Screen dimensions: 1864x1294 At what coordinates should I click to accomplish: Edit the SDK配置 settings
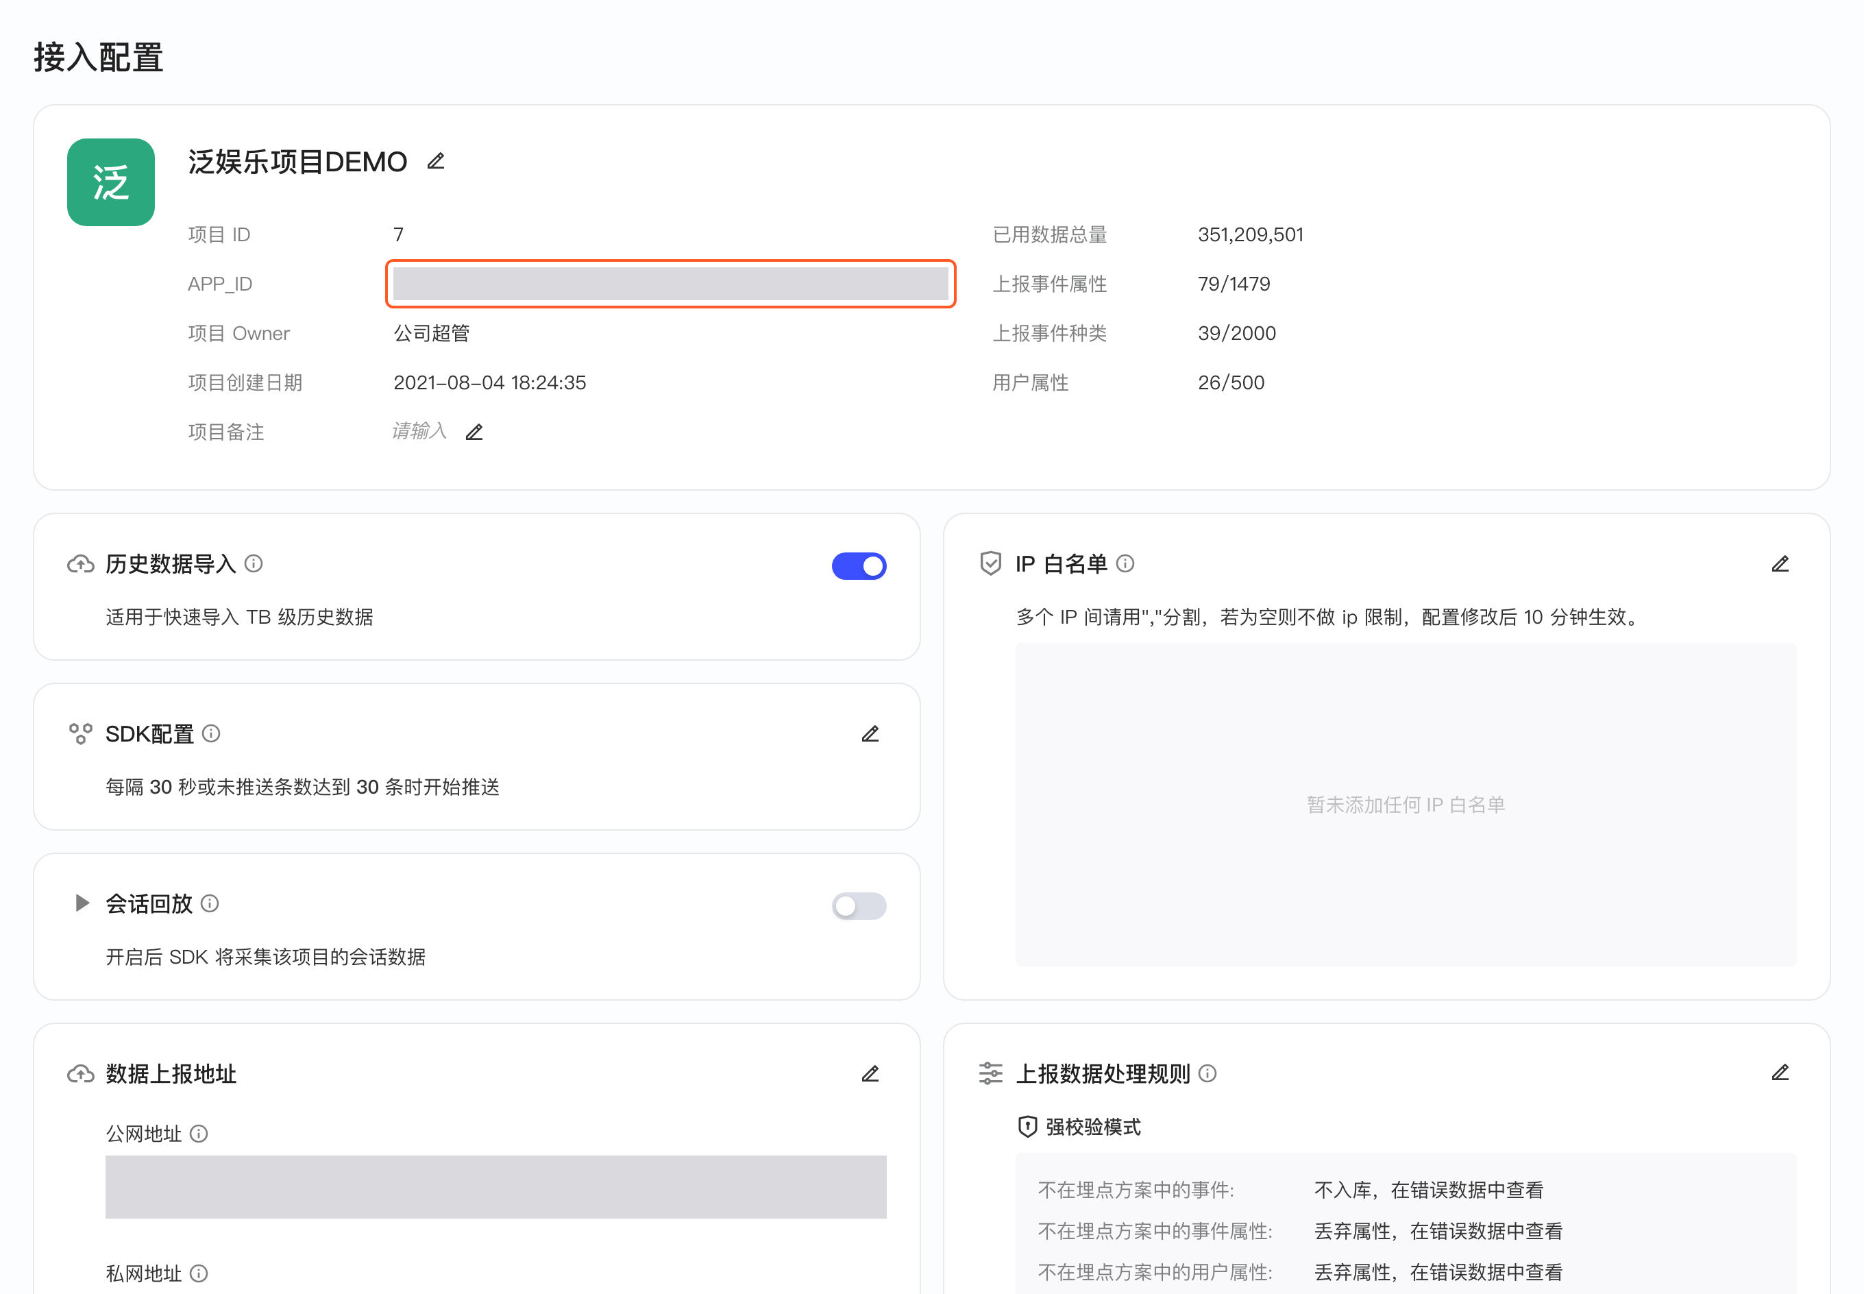870,734
